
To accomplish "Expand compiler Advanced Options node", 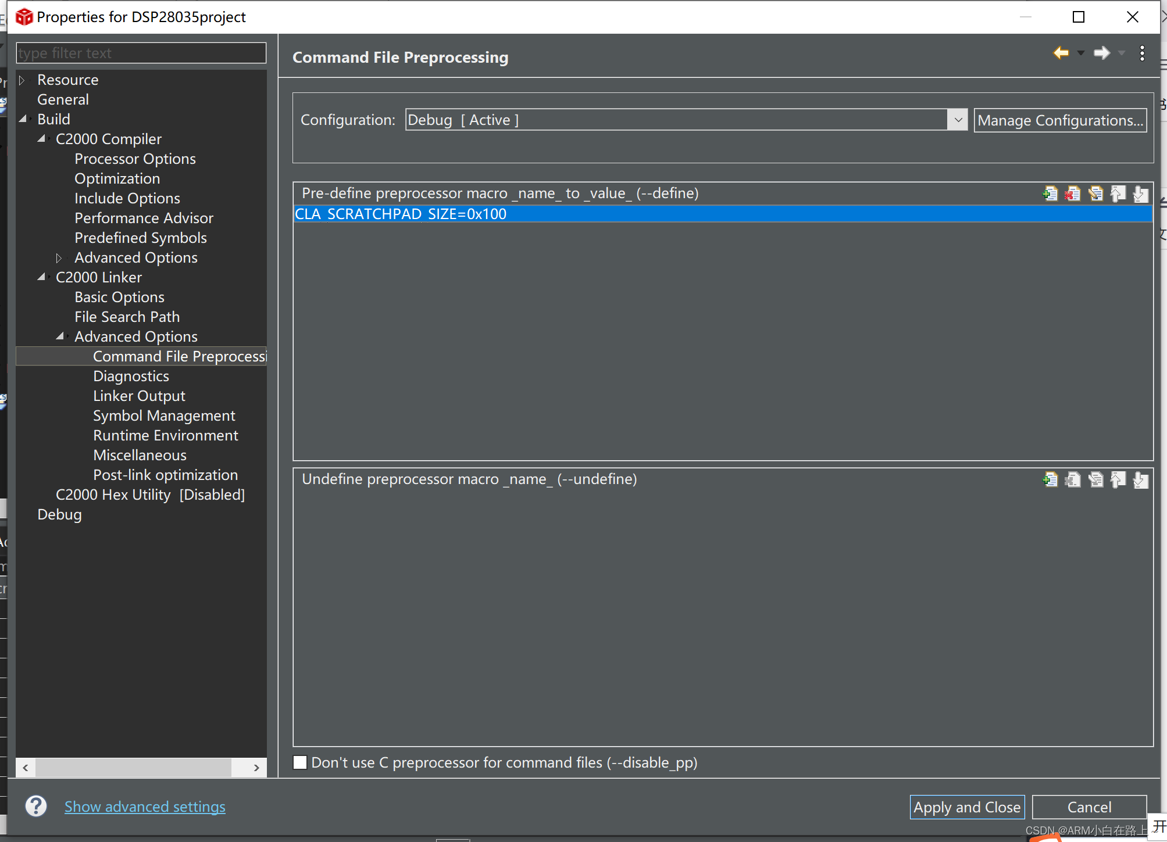I will (x=59, y=257).
